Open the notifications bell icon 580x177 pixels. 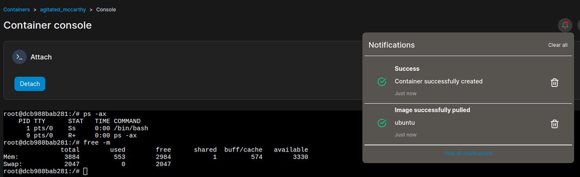coord(565,25)
